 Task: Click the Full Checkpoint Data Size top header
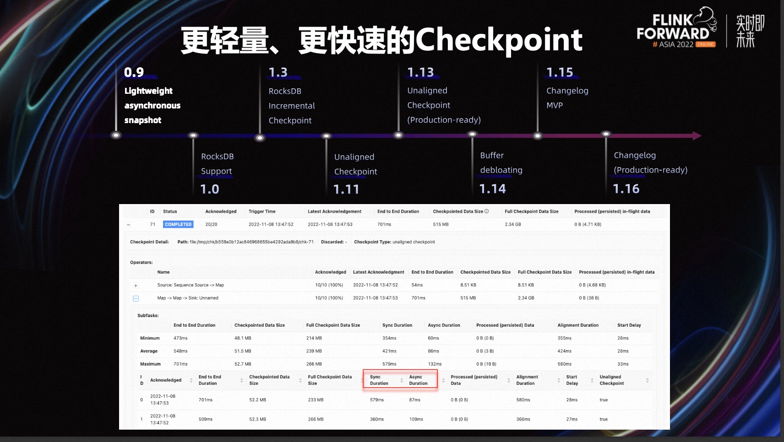click(x=532, y=211)
